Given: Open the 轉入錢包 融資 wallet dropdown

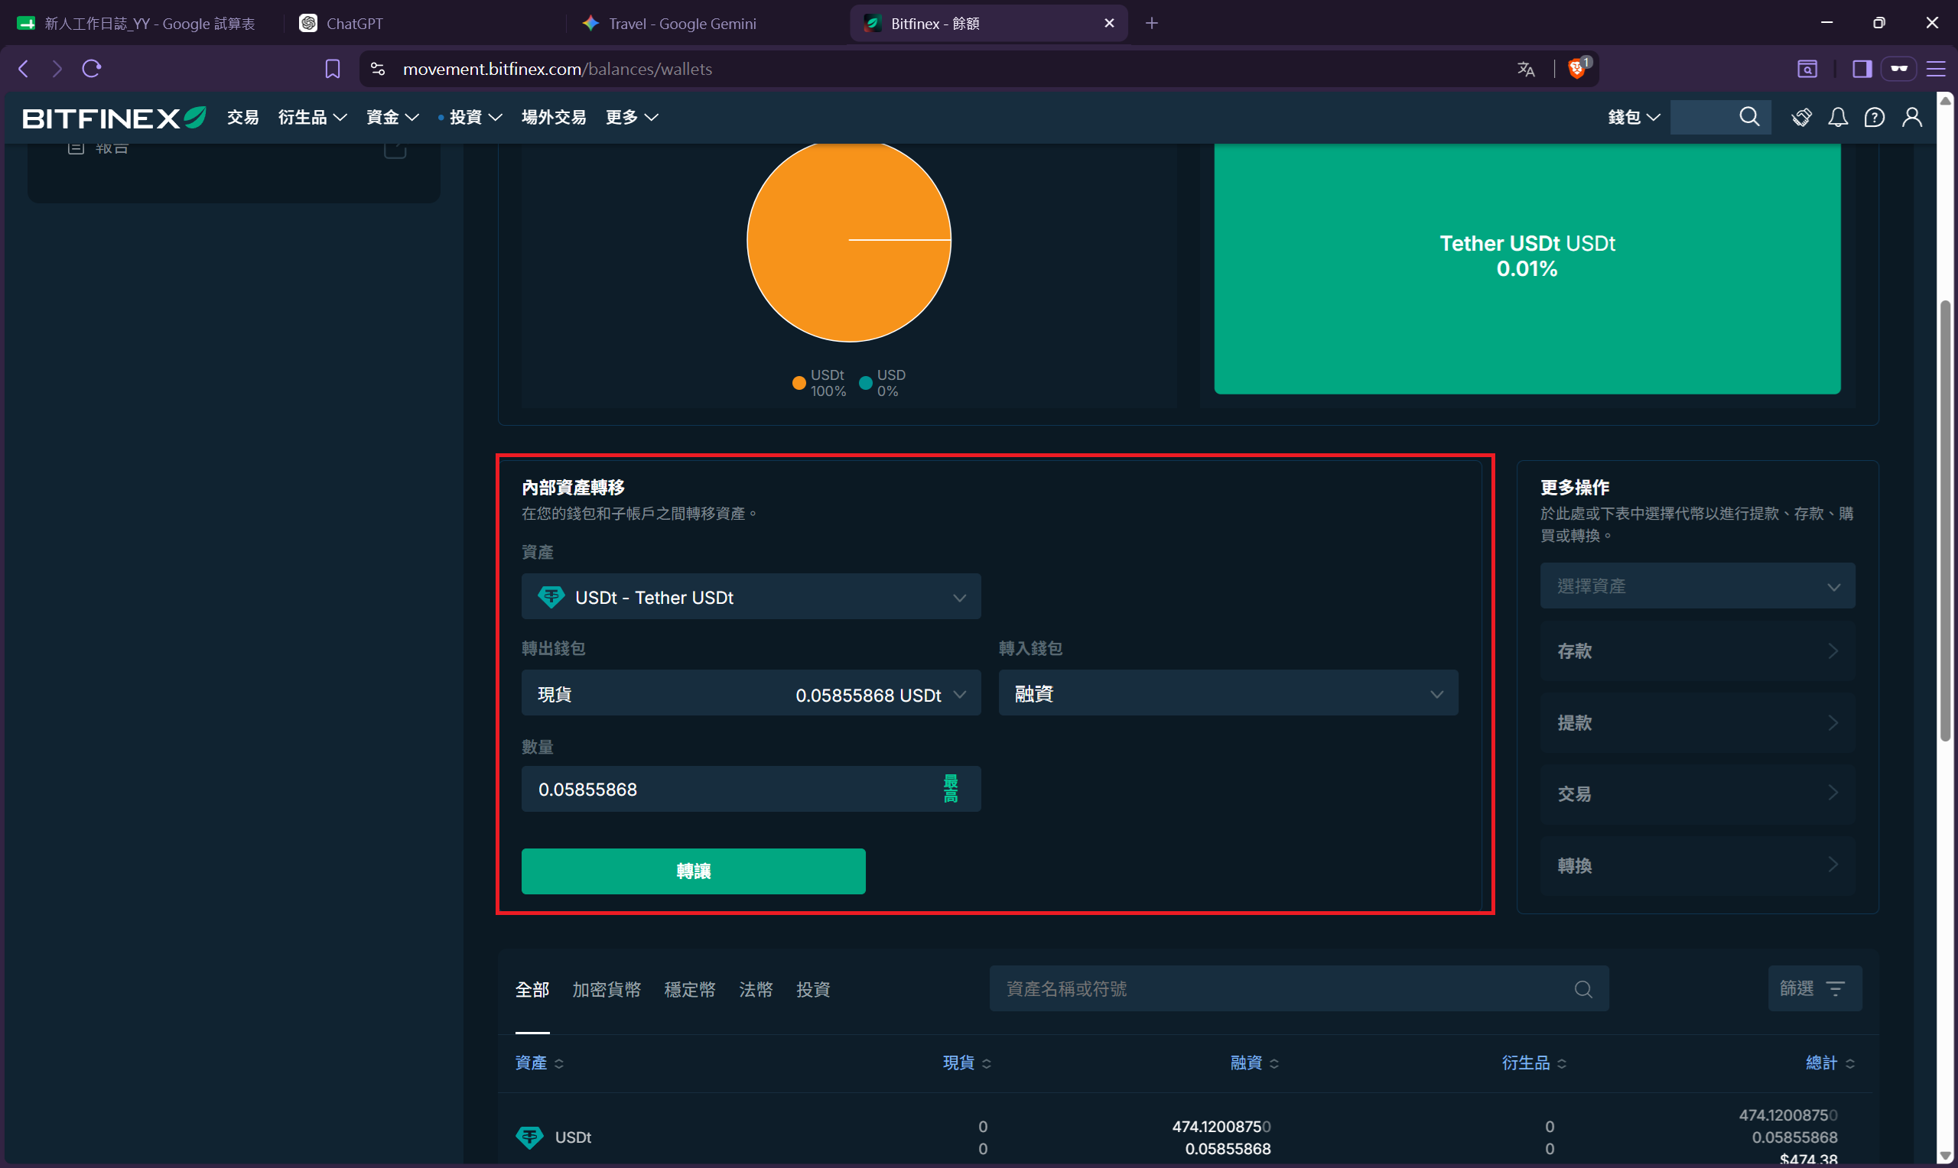Looking at the screenshot, I should (1228, 693).
